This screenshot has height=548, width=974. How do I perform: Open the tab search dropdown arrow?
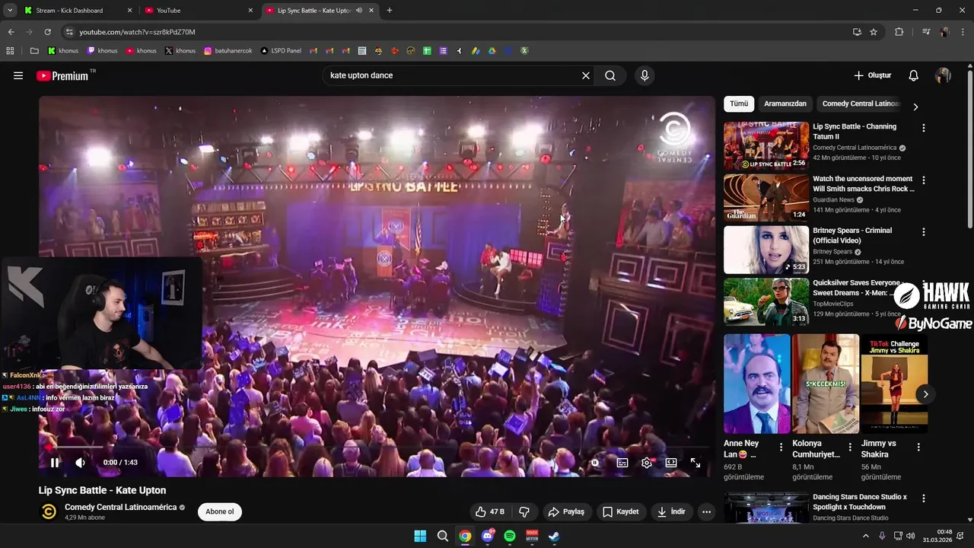(10, 11)
